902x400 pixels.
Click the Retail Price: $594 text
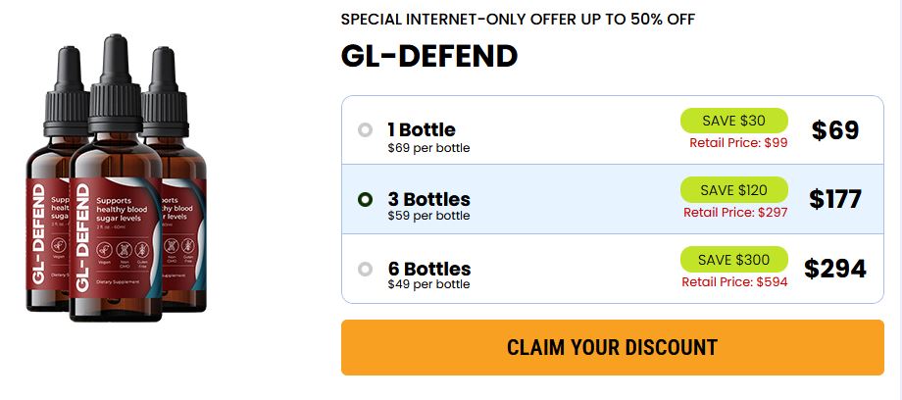point(735,282)
